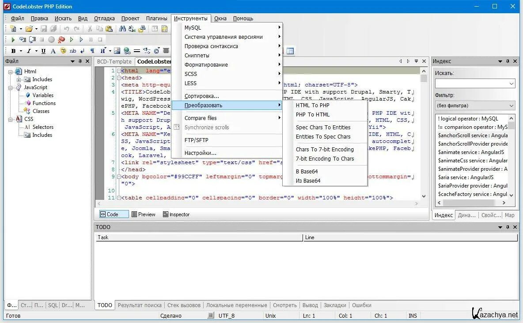Click the Copy toolbar icon
The height and width of the screenshot is (323, 523).
pos(99,29)
